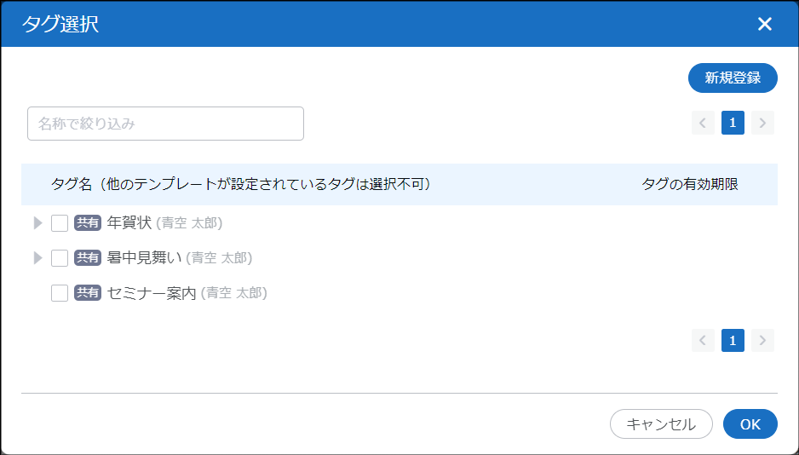Go to previous page using top pager arrow
This screenshot has width=799, height=455.
(703, 123)
